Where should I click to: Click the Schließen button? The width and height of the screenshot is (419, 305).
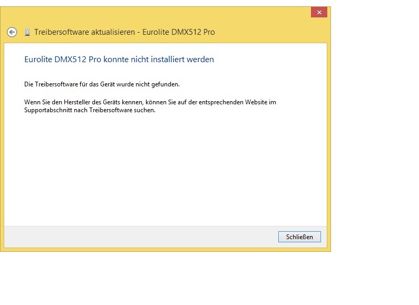pos(299,237)
